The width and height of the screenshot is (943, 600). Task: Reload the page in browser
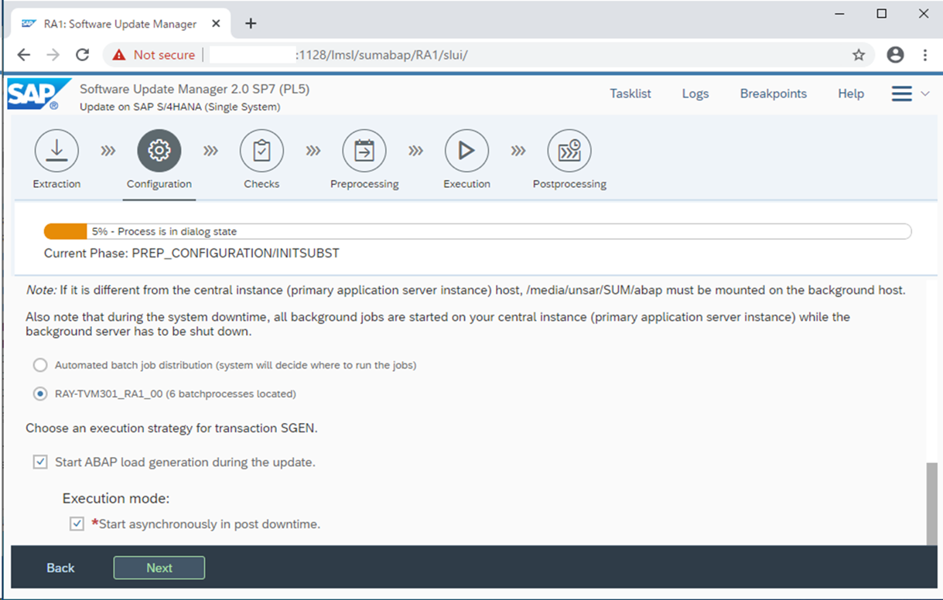coord(82,55)
